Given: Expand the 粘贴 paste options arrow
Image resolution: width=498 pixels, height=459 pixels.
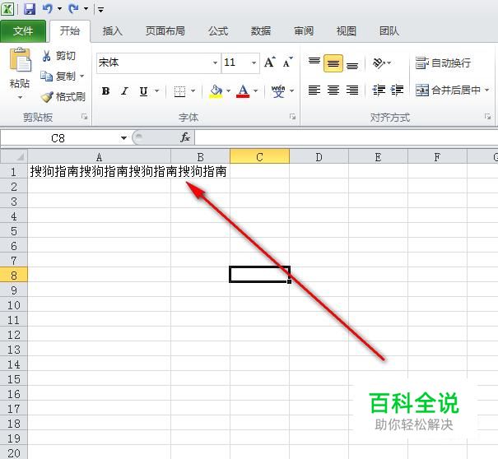Looking at the screenshot, I should 20,97.
